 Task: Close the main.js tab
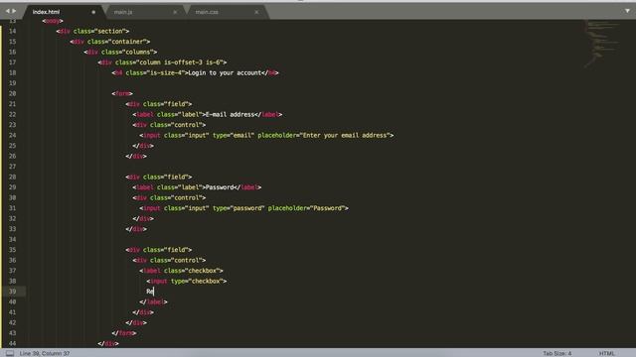[x=175, y=12]
